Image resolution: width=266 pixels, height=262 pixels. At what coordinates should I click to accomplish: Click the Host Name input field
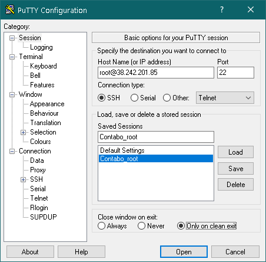click(x=156, y=73)
